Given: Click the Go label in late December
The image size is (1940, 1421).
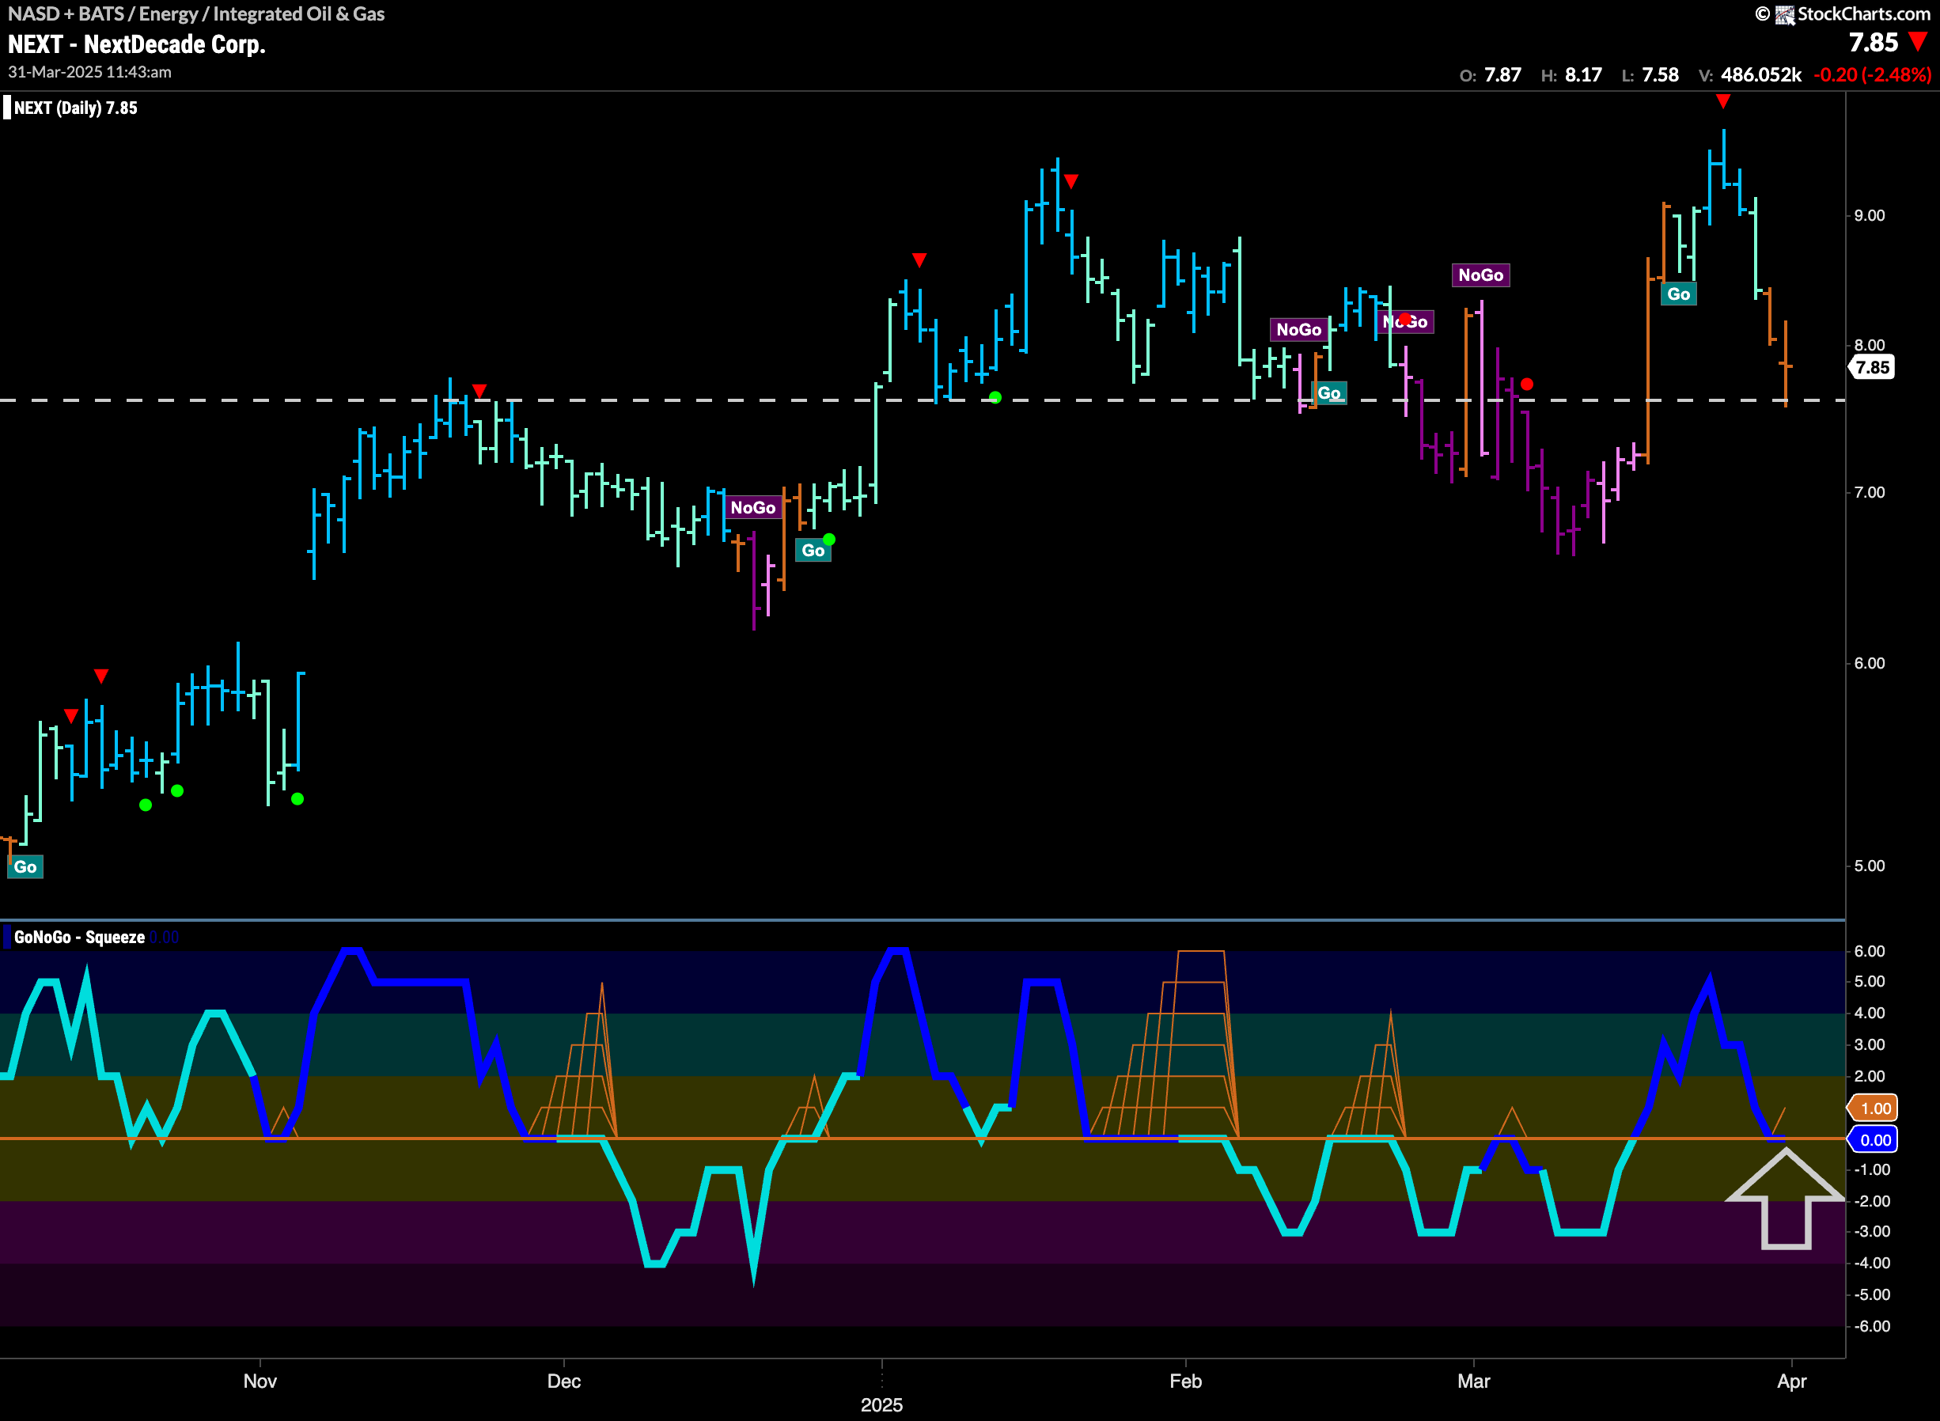Looking at the screenshot, I should coord(813,551).
